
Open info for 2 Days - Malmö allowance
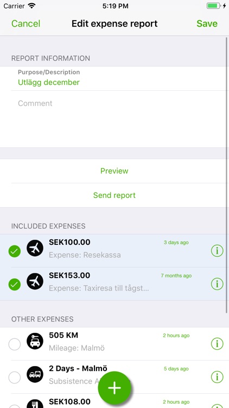coord(217,377)
